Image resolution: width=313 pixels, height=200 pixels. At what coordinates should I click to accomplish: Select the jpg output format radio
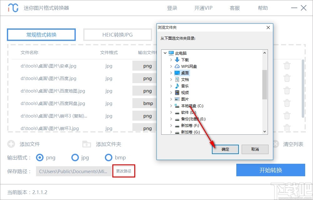coord(75,158)
